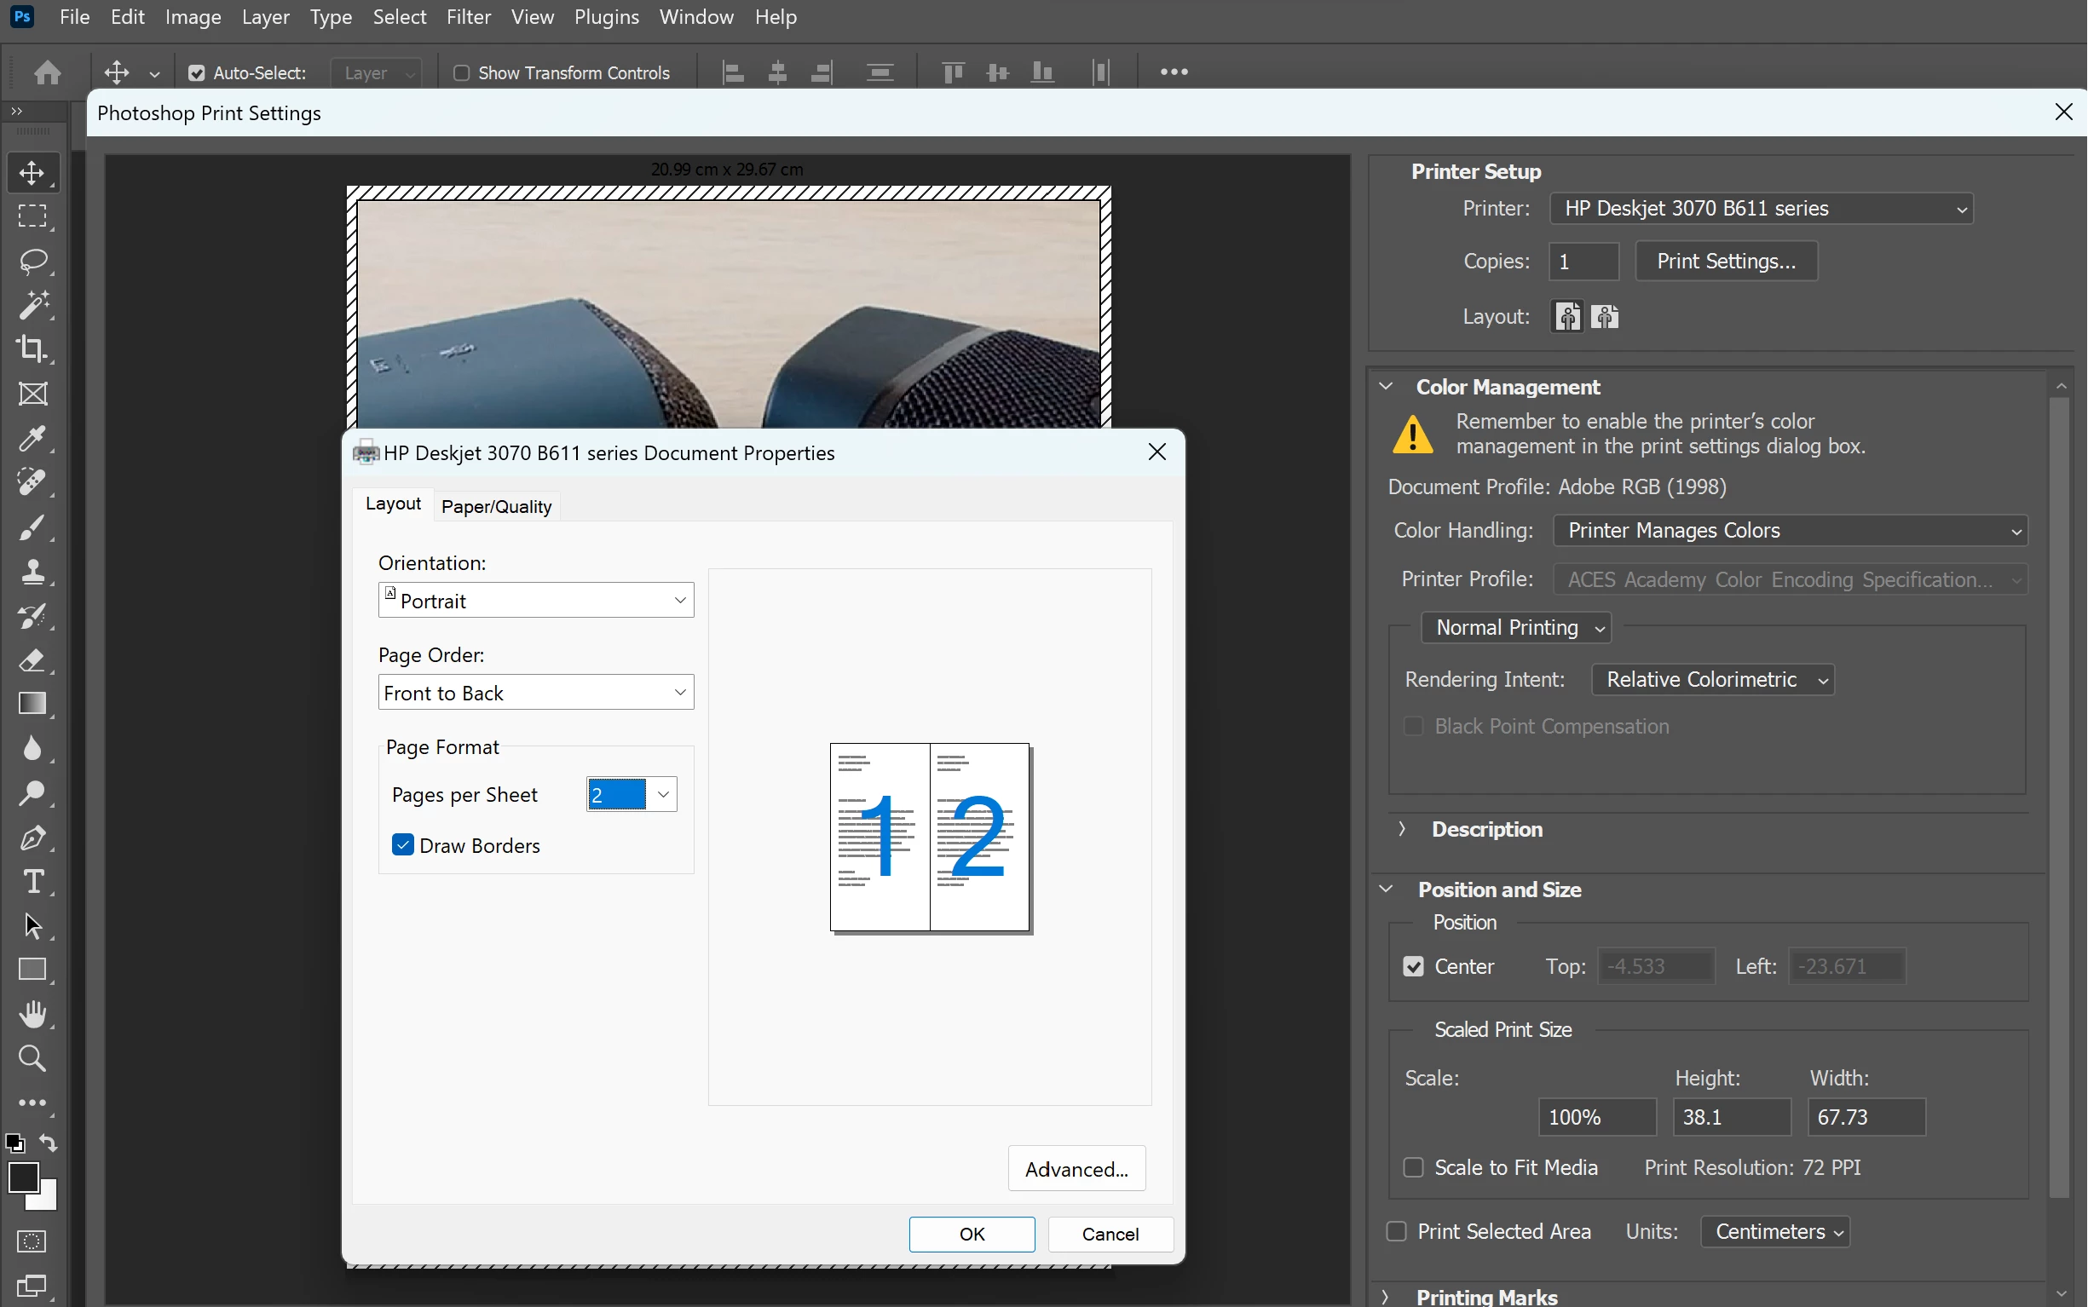The height and width of the screenshot is (1307, 2088).
Task: Click the Advanced... button
Action: coord(1076,1169)
